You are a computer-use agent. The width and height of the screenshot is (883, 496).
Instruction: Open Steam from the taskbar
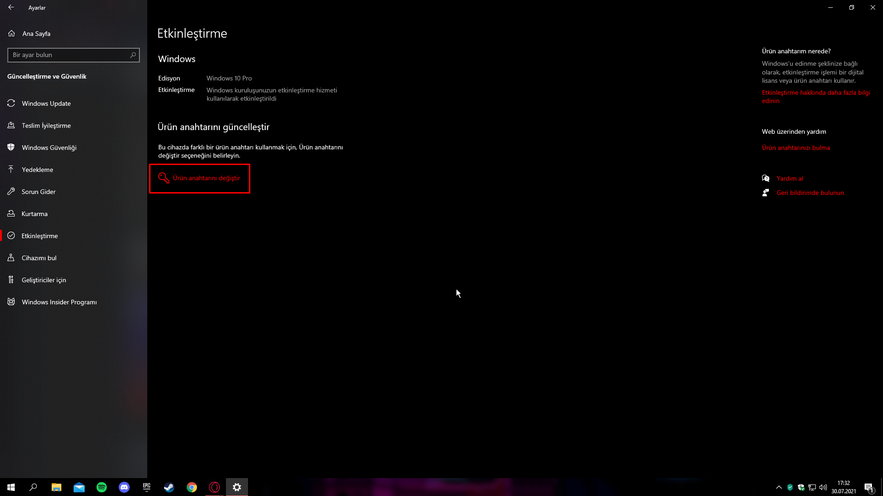click(169, 487)
